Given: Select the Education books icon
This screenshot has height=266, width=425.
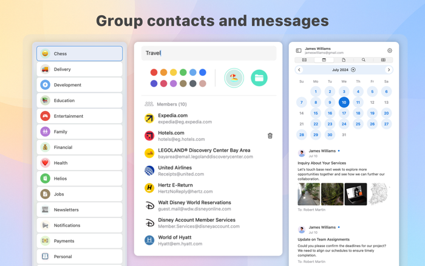Looking at the screenshot, I should pos(46,101).
